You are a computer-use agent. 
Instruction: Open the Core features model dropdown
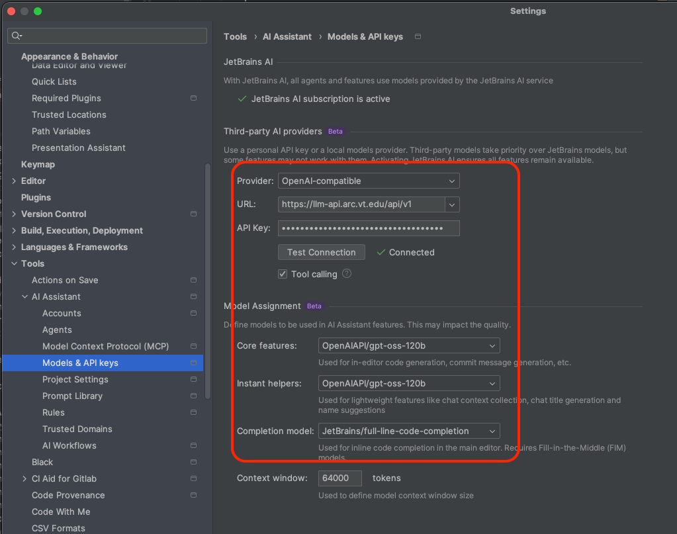408,345
